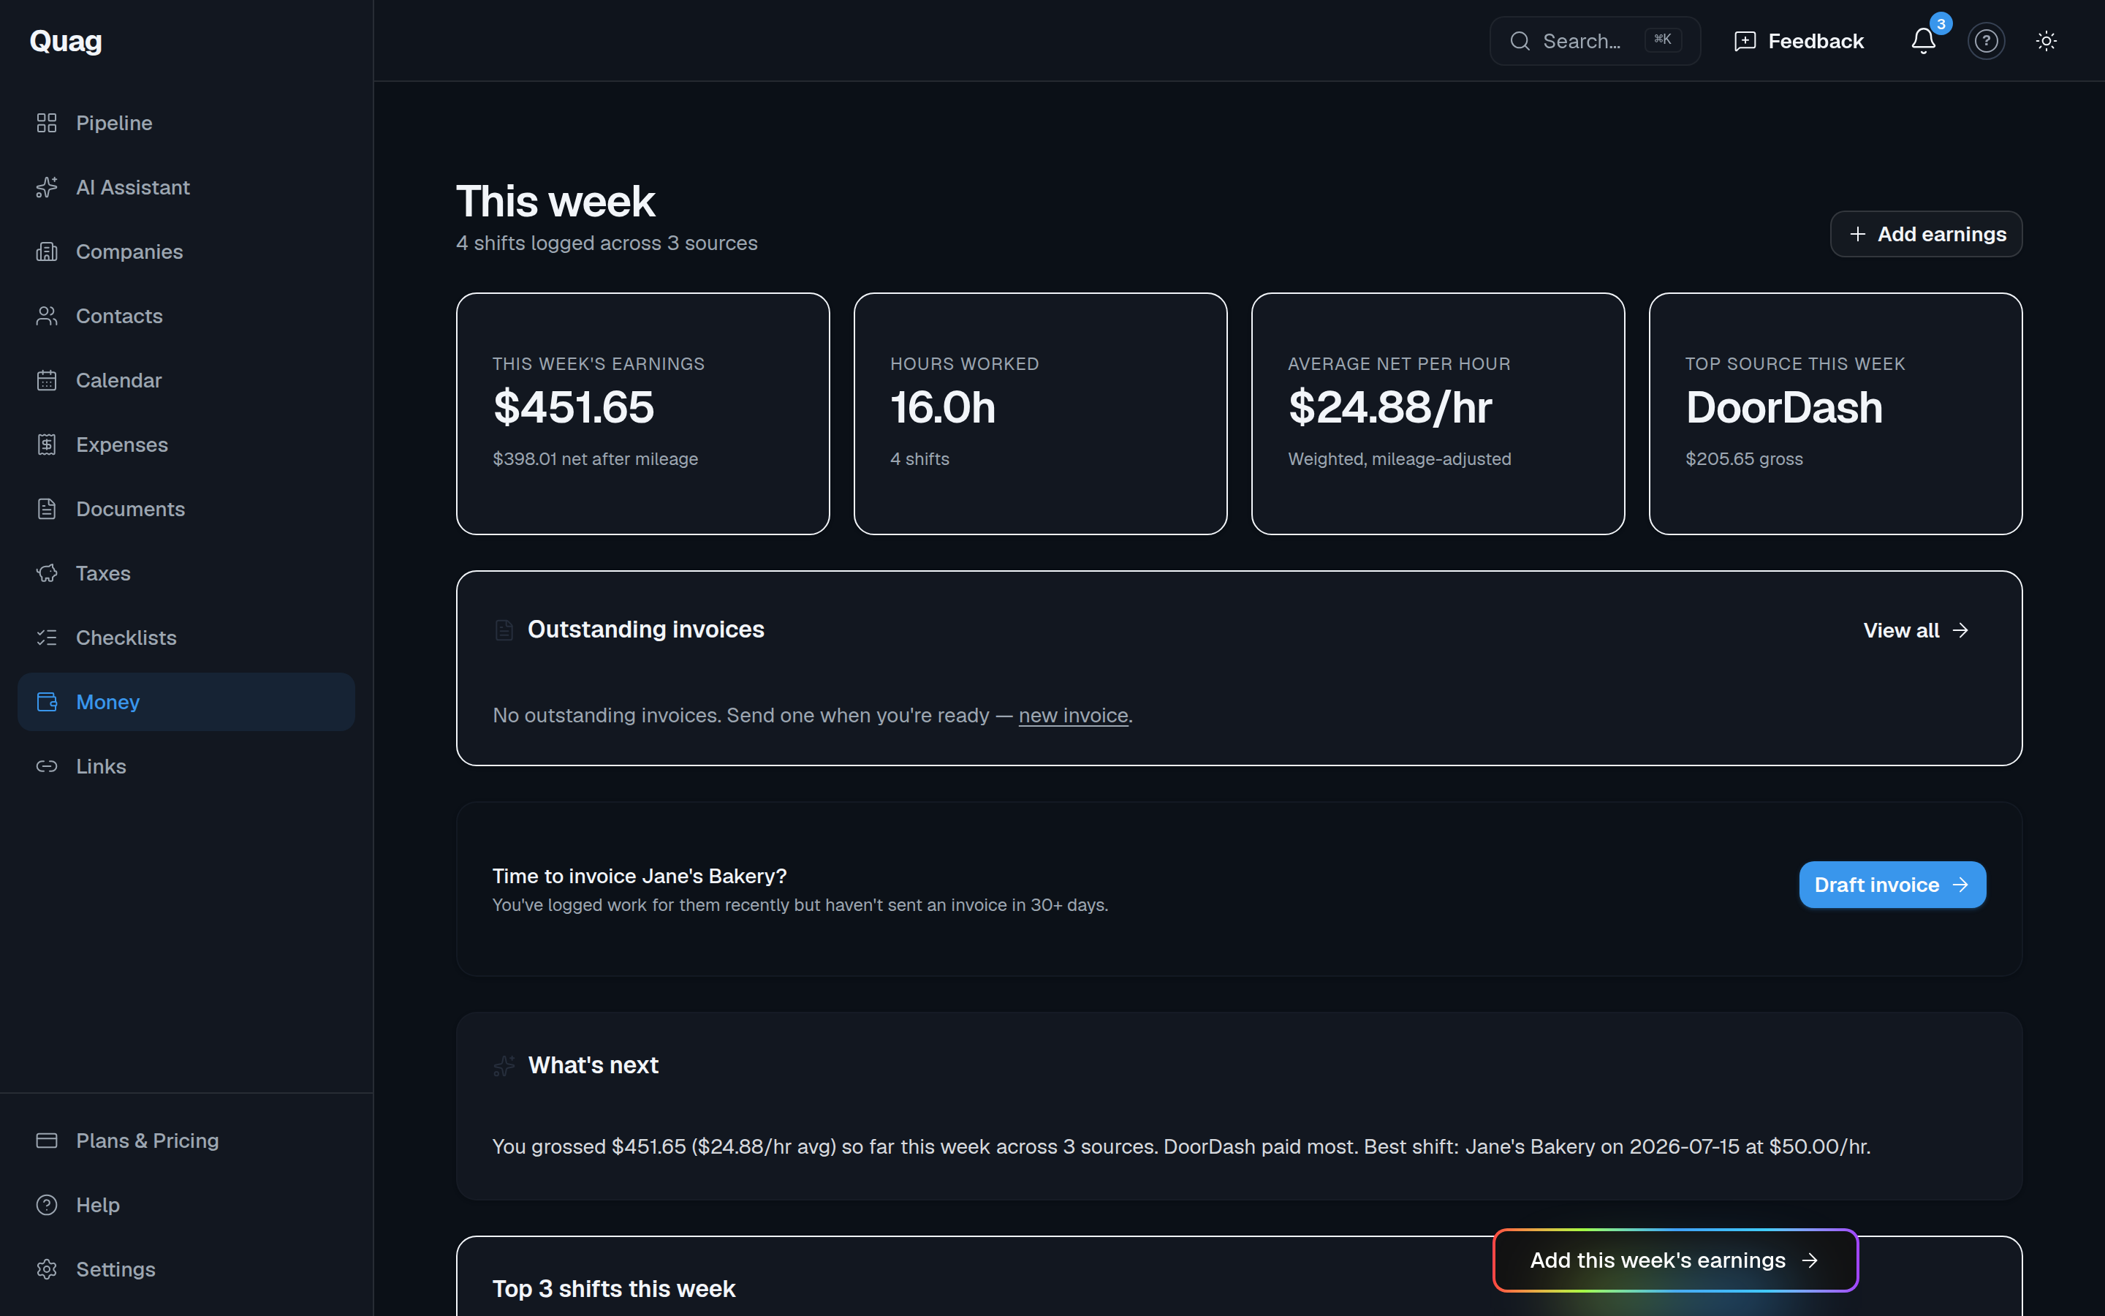Click the 16.0h hours worked value

pyautogui.click(x=943, y=407)
